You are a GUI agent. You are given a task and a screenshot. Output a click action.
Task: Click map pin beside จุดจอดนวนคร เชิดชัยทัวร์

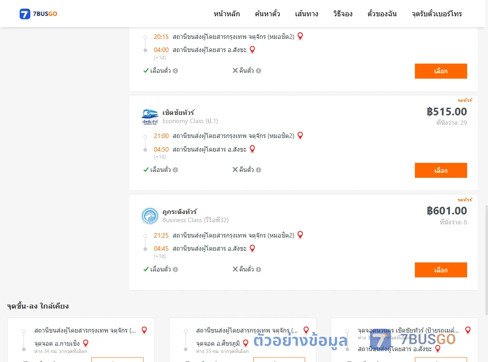pyautogui.click(x=468, y=330)
